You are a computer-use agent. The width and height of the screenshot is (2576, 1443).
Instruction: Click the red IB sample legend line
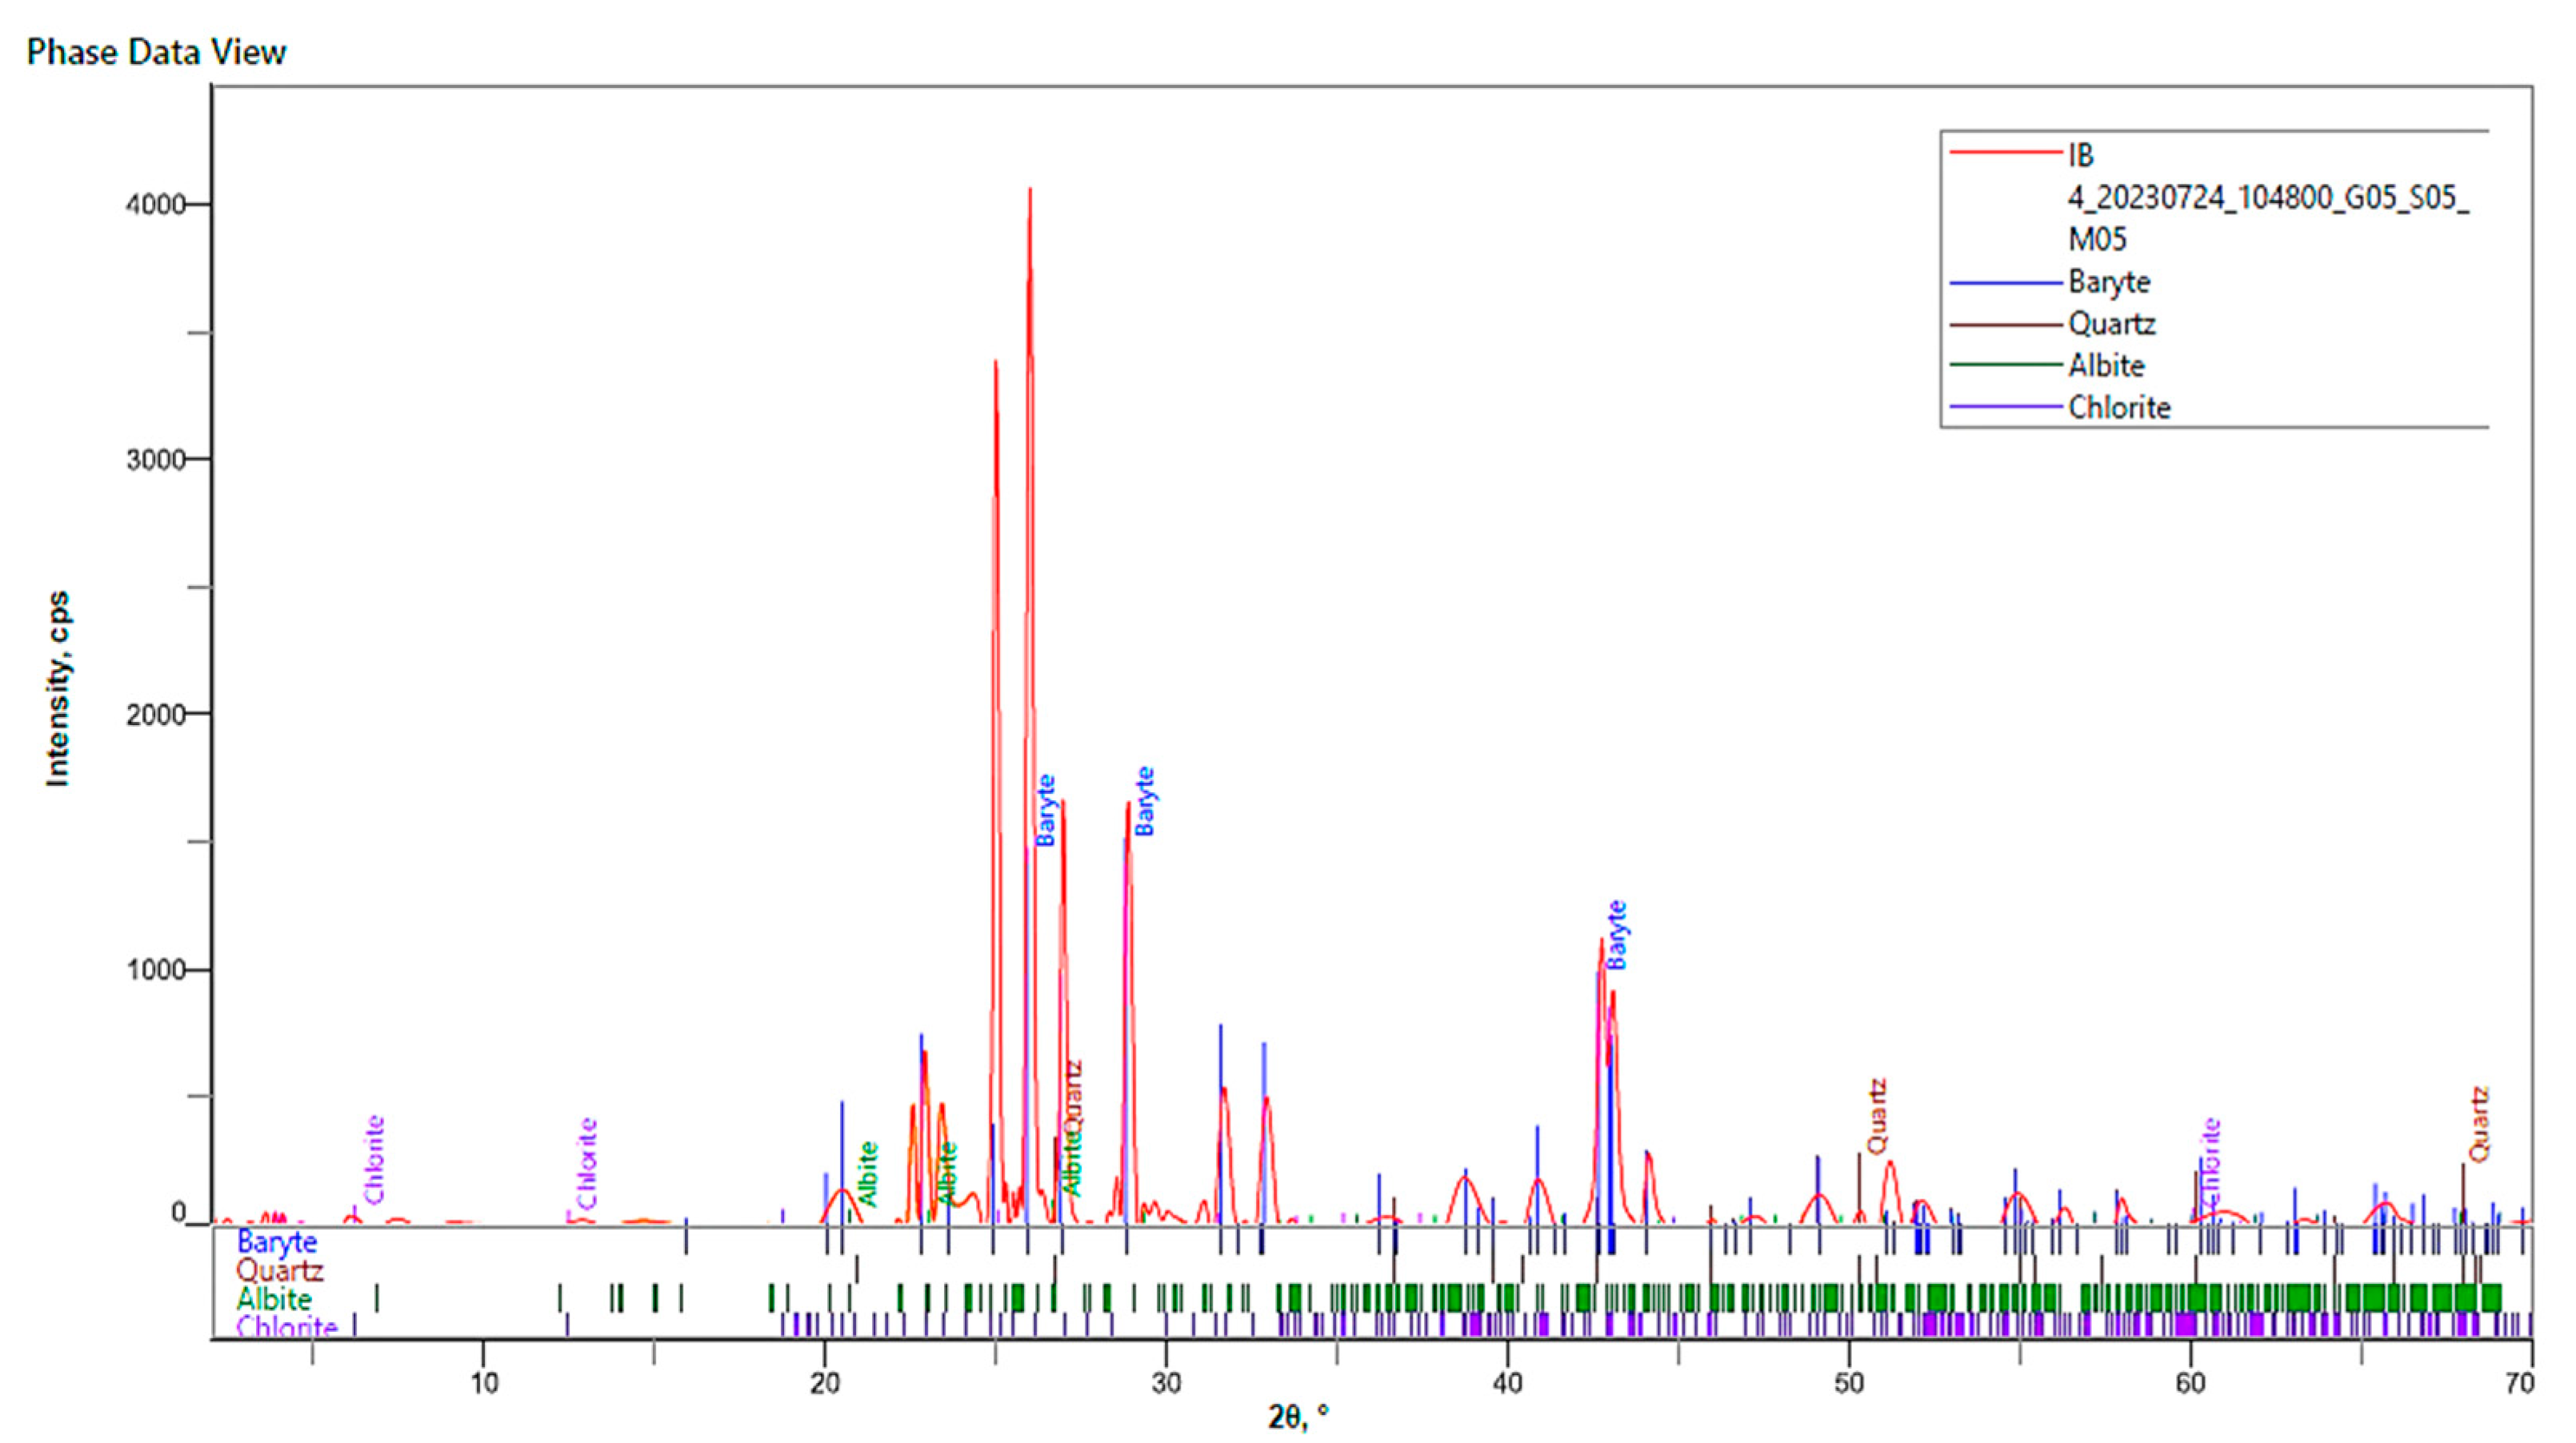(x=2005, y=153)
